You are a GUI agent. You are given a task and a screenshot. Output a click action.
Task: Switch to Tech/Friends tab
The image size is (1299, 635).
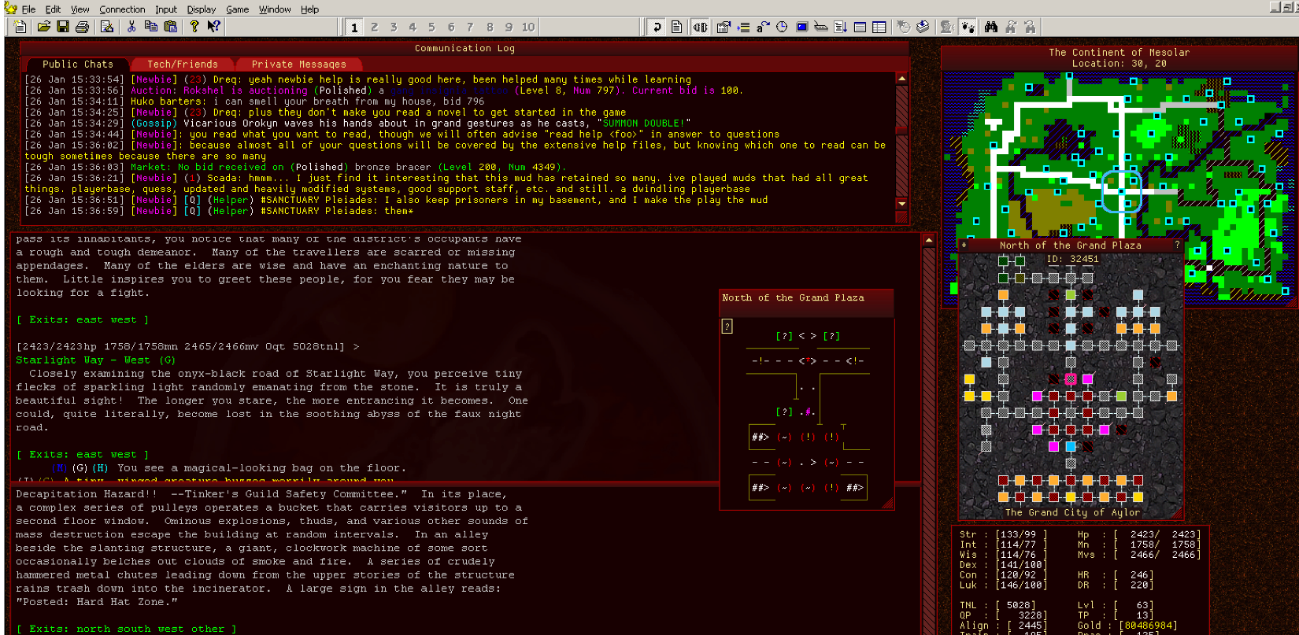[183, 65]
